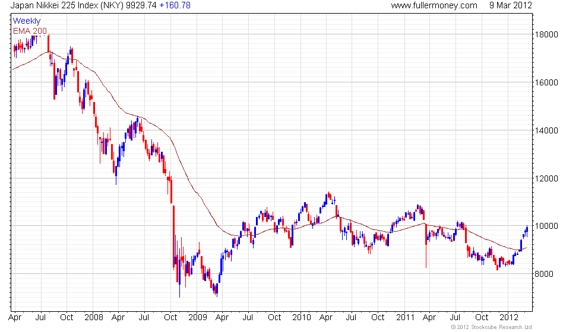Select the index value 9929.74

click(x=141, y=5)
